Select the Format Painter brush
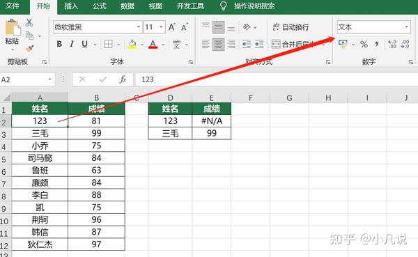This screenshot has height=257, width=418. pos(29,48)
